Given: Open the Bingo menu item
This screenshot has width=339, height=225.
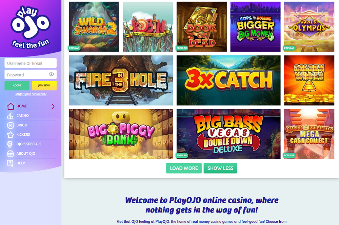Looking at the screenshot, I should 22,125.
